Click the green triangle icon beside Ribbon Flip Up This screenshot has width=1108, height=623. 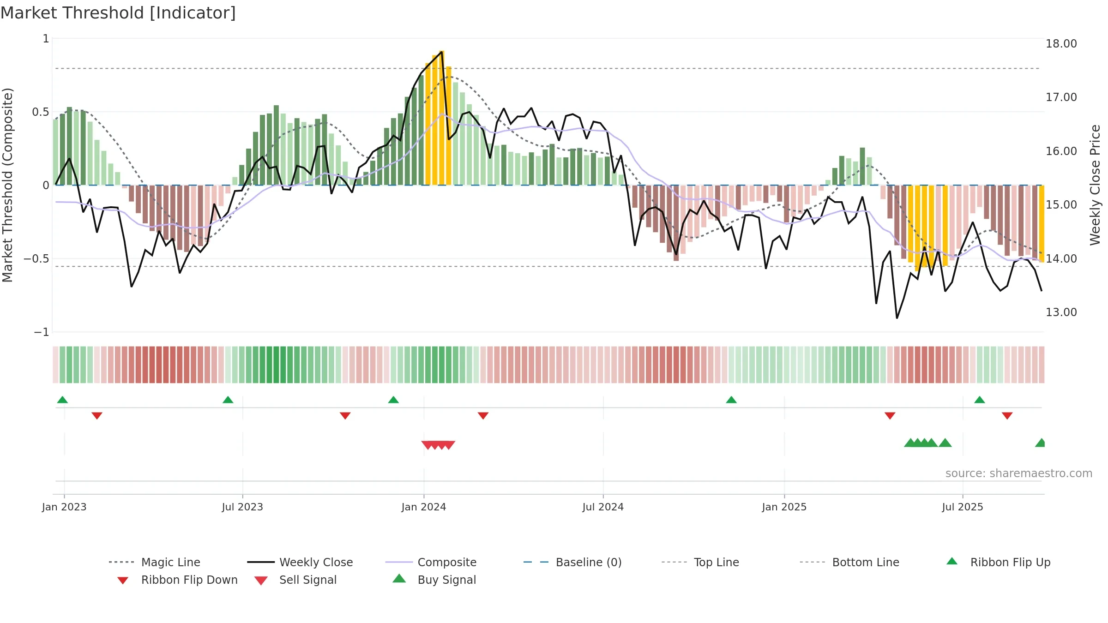click(952, 561)
